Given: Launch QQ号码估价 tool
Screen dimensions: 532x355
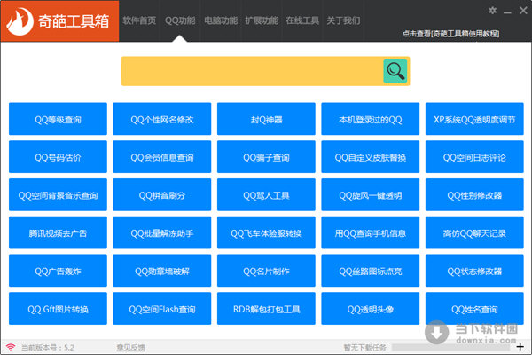Looking at the screenshot, I should click(58, 157).
